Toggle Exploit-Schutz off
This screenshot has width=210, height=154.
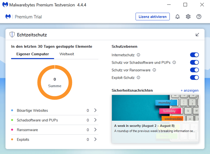click(x=195, y=78)
